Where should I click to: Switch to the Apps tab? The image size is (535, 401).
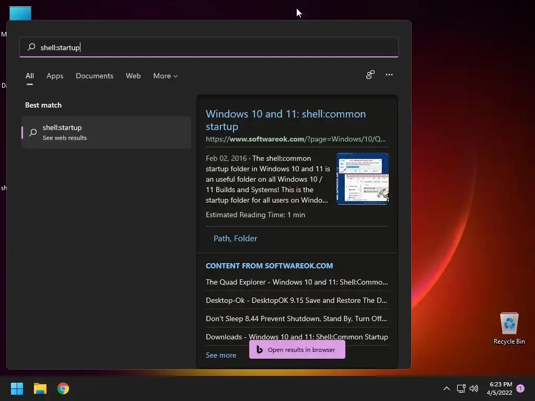[55, 76]
